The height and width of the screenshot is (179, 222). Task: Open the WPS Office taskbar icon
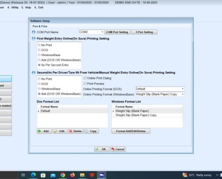(x=92, y=175)
